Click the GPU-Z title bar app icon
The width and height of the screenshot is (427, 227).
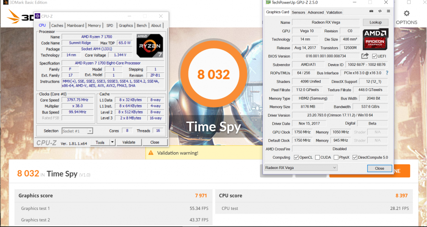267,2
